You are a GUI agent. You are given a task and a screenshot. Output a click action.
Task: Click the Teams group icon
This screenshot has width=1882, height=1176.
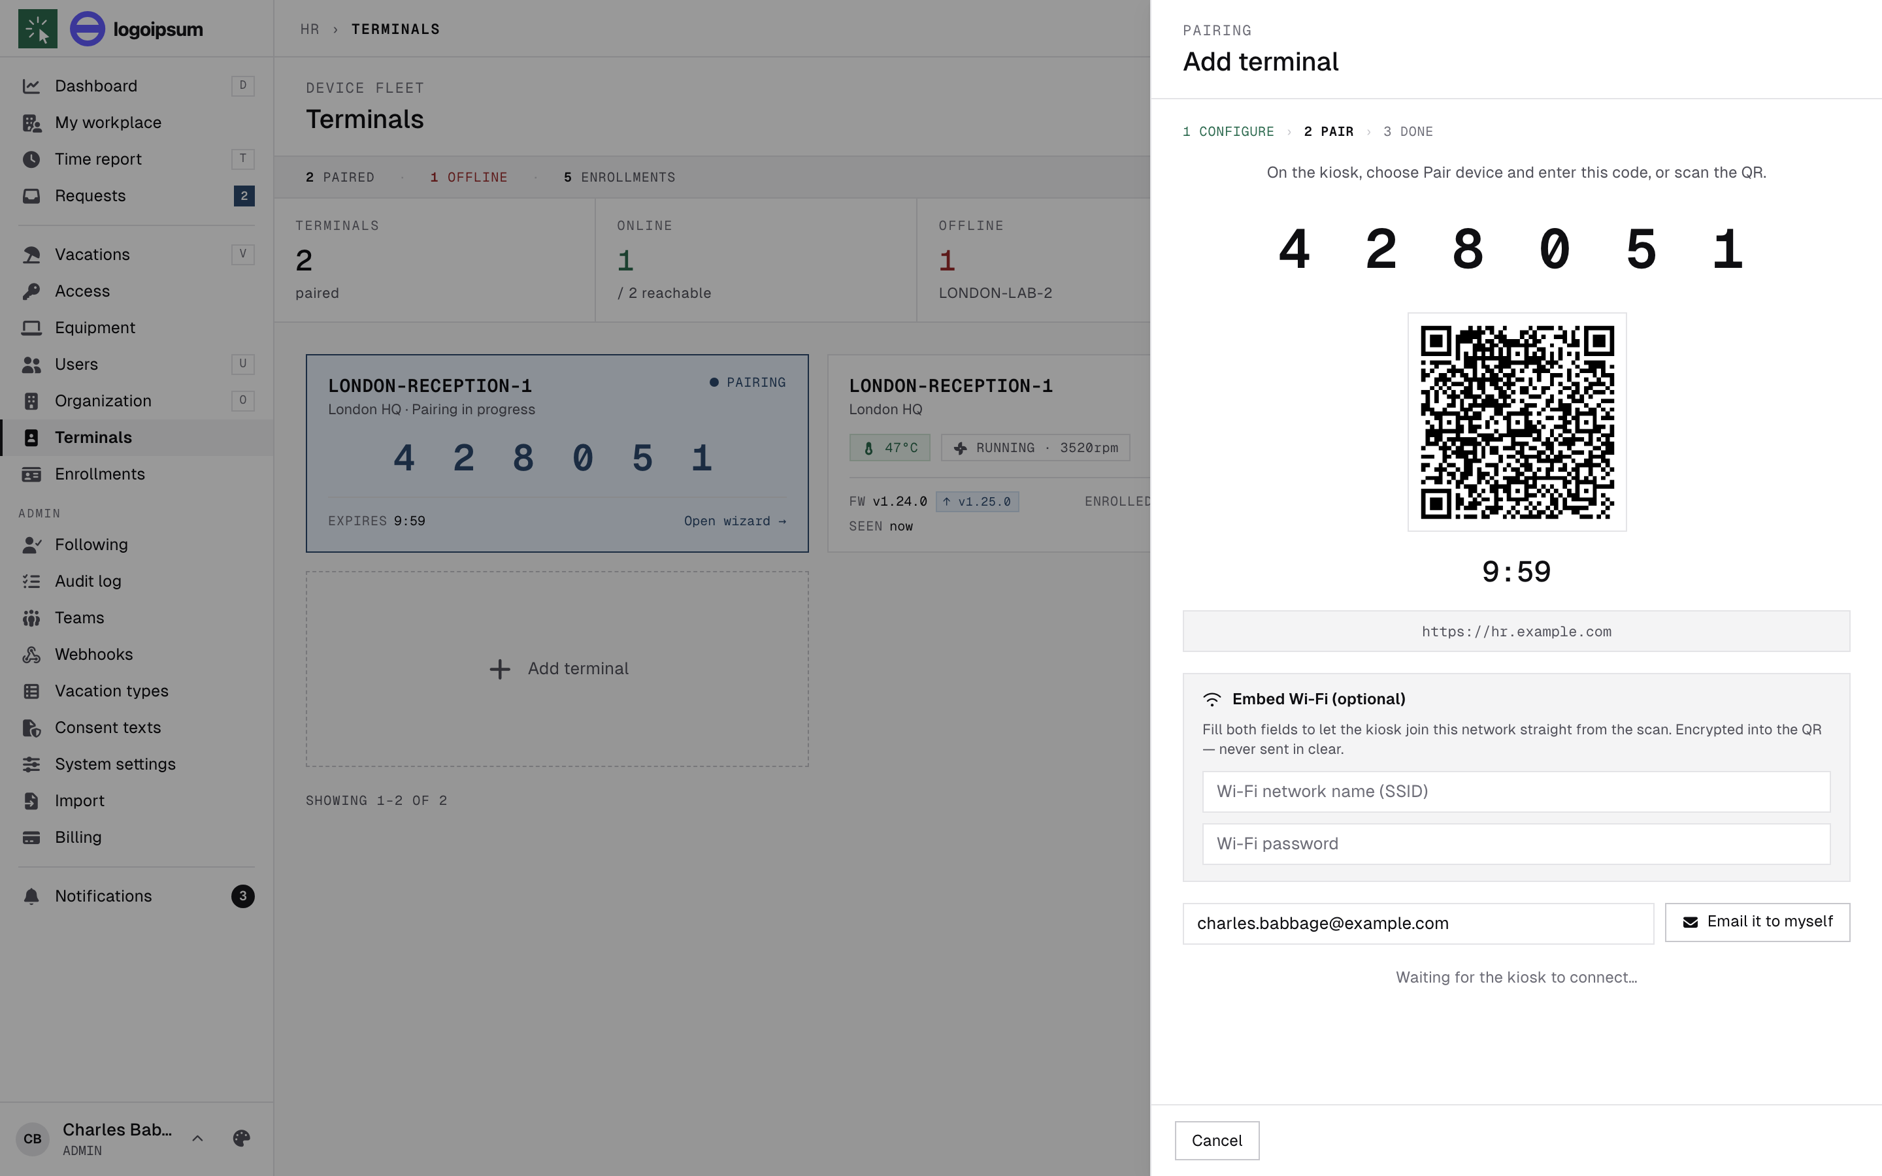(x=31, y=617)
